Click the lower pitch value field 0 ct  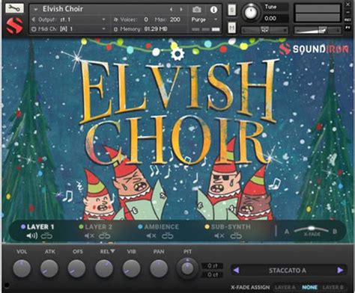pos(212,274)
